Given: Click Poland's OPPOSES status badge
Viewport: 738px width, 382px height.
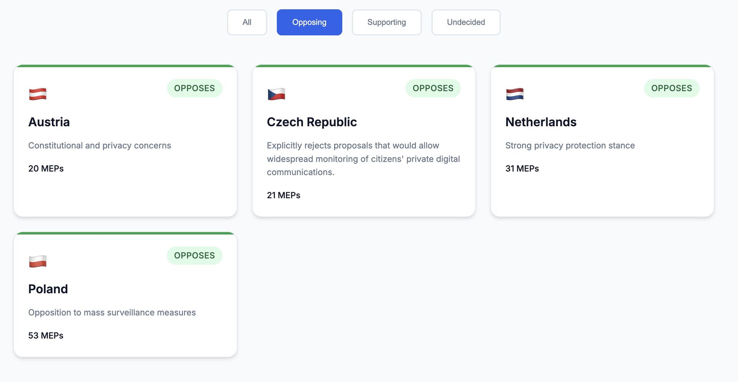Looking at the screenshot, I should point(194,256).
